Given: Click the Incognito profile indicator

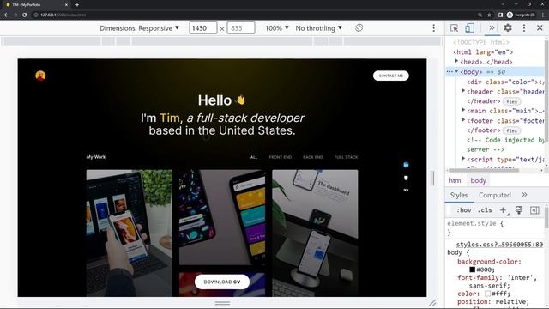Looking at the screenshot, I should tap(521, 15).
